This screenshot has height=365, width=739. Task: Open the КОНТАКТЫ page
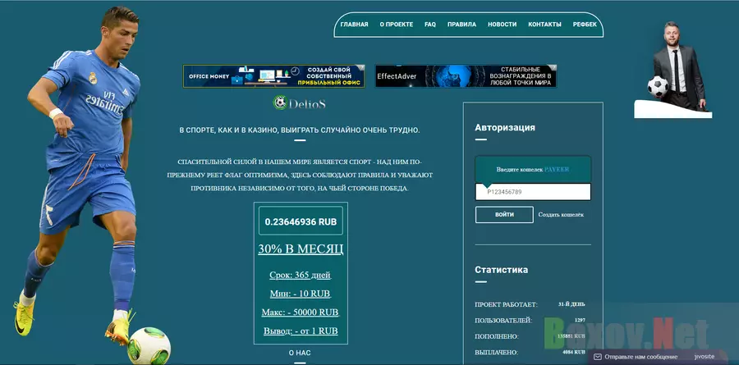pyautogui.click(x=545, y=25)
